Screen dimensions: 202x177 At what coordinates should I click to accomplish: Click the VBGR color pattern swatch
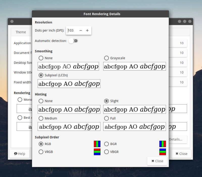tap(163, 152)
